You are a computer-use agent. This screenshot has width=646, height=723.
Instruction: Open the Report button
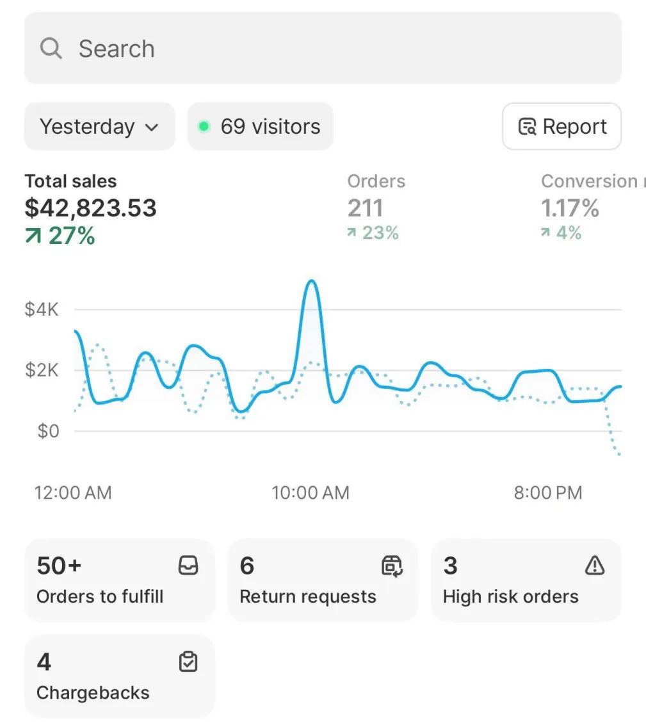coord(561,126)
